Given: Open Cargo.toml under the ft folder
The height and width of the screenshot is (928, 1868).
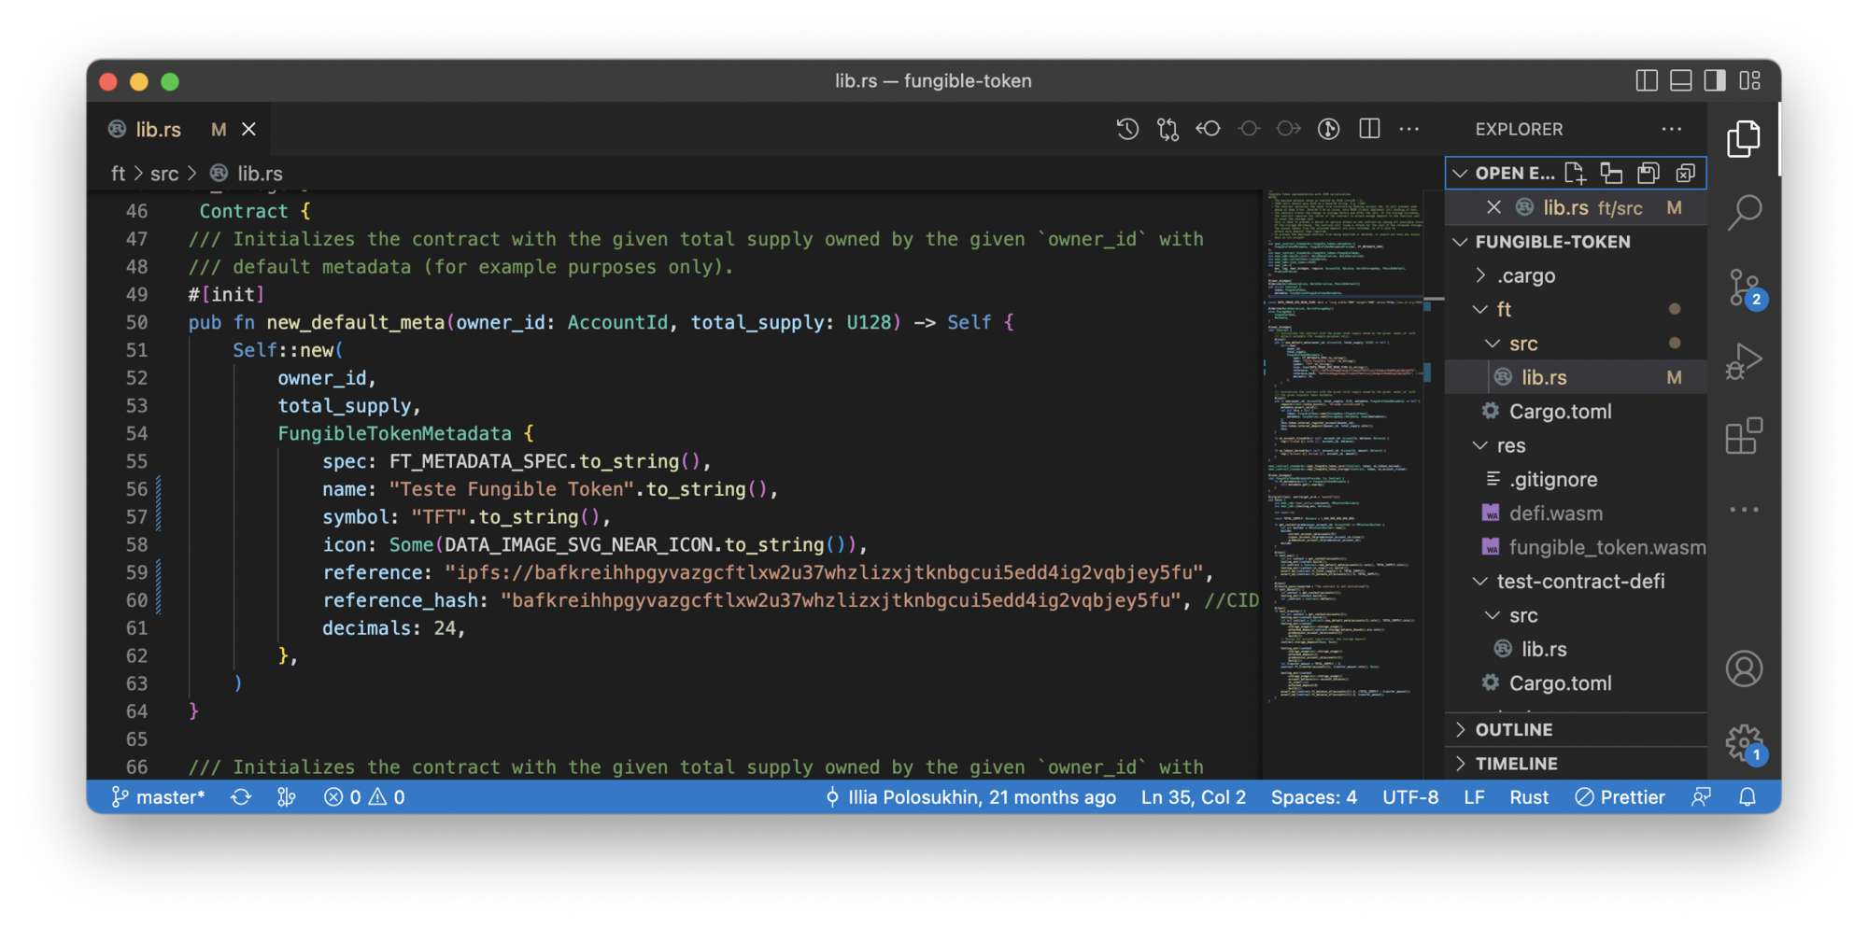Looking at the screenshot, I should (x=1560, y=412).
